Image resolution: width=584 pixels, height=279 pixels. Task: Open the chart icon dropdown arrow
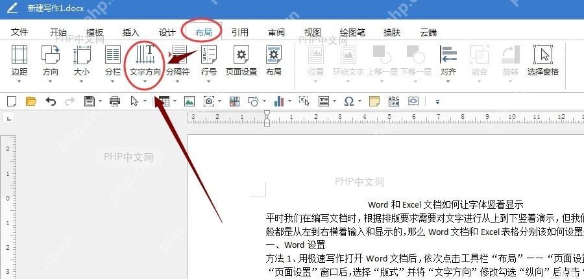coord(290,101)
